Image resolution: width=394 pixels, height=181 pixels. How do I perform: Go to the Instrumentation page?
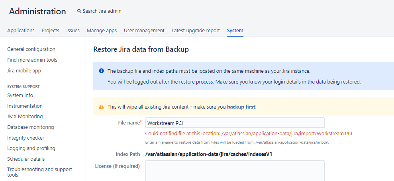pyautogui.click(x=25, y=106)
